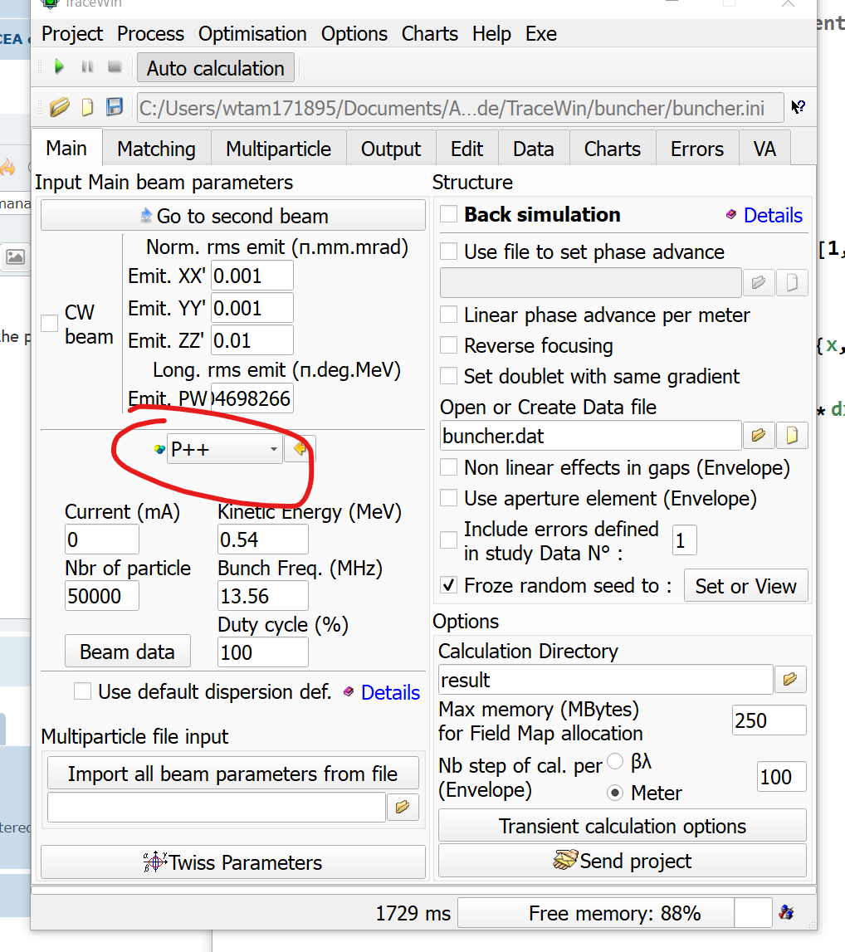Open data file browse folder for buncher.dat
The width and height of the screenshot is (845, 952).
point(758,435)
